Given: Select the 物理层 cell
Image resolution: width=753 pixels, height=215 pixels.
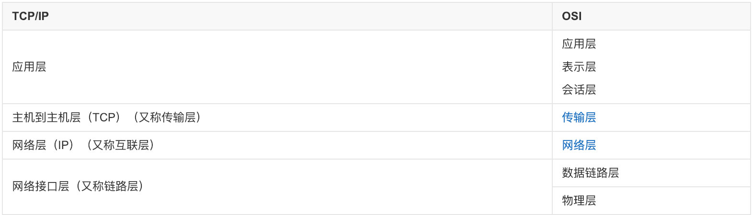Looking at the screenshot, I should click(x=579, y=201).
